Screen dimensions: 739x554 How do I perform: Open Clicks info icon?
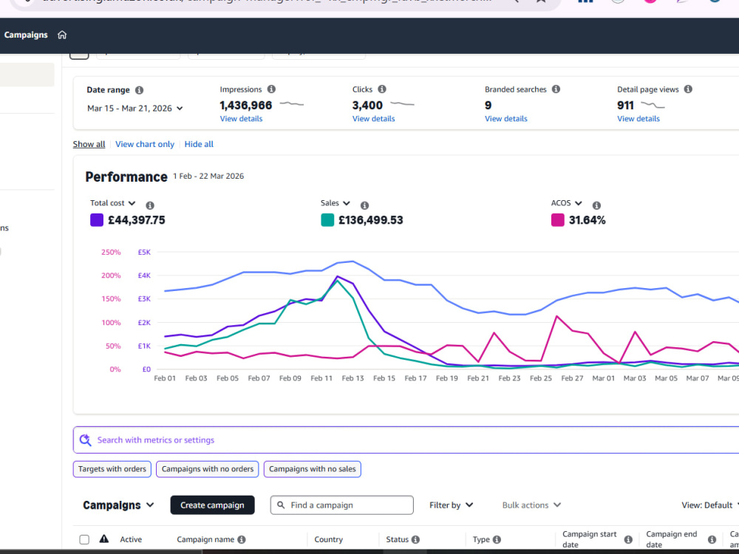pos(382,89)
